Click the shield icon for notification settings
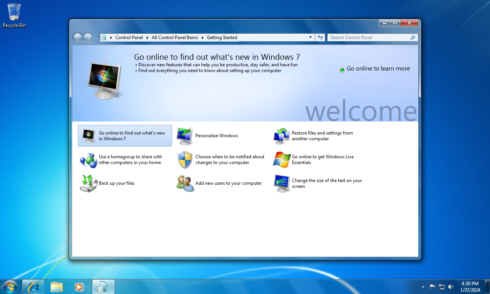 coord(185,160)
